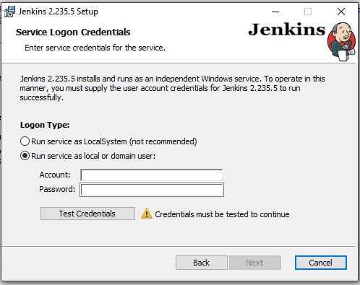Image resolution: width=360 pixels, height=285 pixels.
Task: Focus the Password text field
Action: 152,190
